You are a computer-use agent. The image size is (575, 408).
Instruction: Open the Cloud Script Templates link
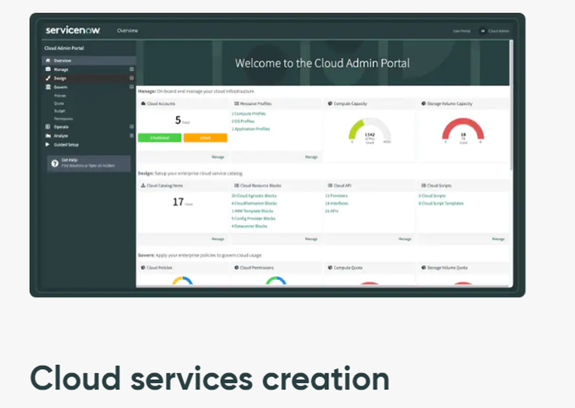441,203
